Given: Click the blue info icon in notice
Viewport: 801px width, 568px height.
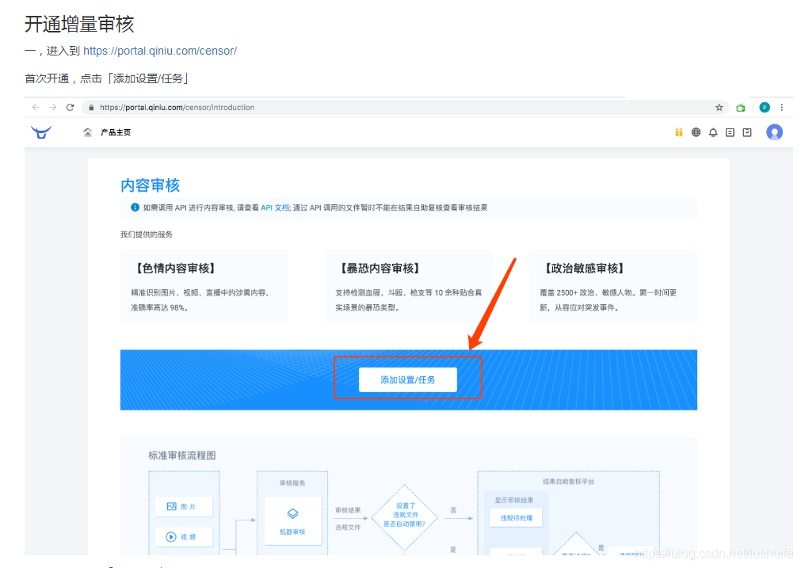Looking at the screenshot, I should pyautogui.click(x=135, y=207).
